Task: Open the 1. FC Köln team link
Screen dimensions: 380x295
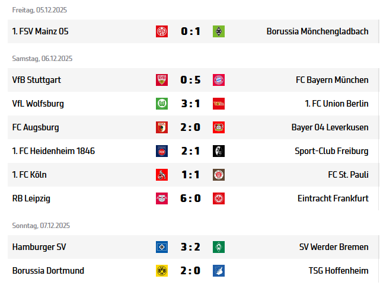Action: [x=29, y=175]
